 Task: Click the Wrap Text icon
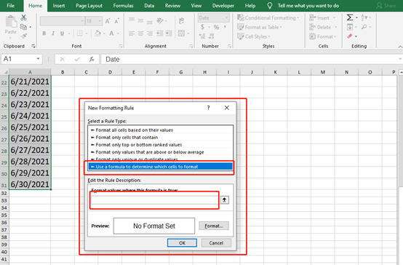click(181, 20)
